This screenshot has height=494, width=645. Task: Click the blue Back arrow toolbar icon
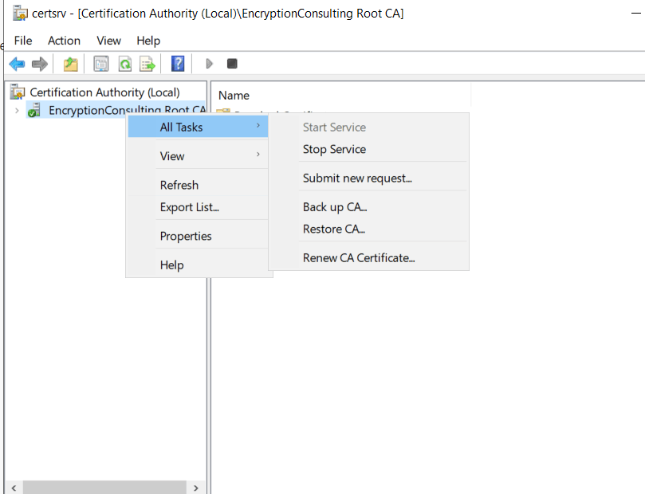(x=17, y=64)
